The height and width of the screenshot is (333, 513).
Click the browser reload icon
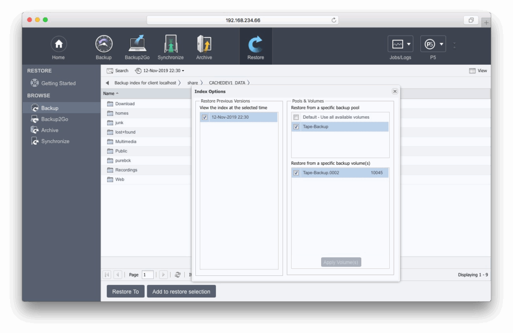click(x=334, y=21)
